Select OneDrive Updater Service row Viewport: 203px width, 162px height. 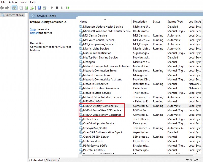pos(141,123)
